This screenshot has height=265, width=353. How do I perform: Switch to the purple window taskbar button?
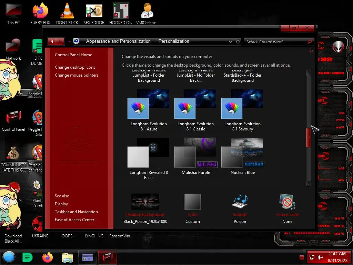87,257
